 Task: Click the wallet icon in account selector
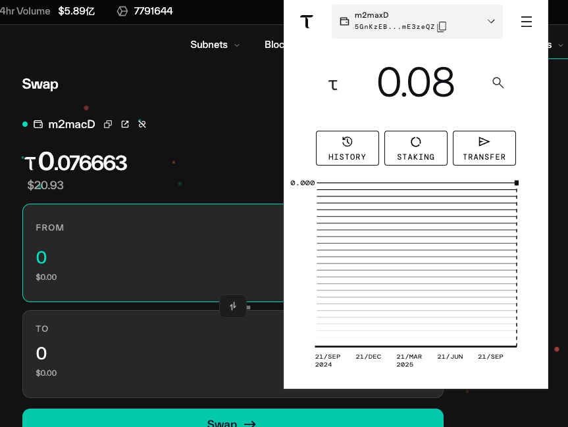coord(344,21)
